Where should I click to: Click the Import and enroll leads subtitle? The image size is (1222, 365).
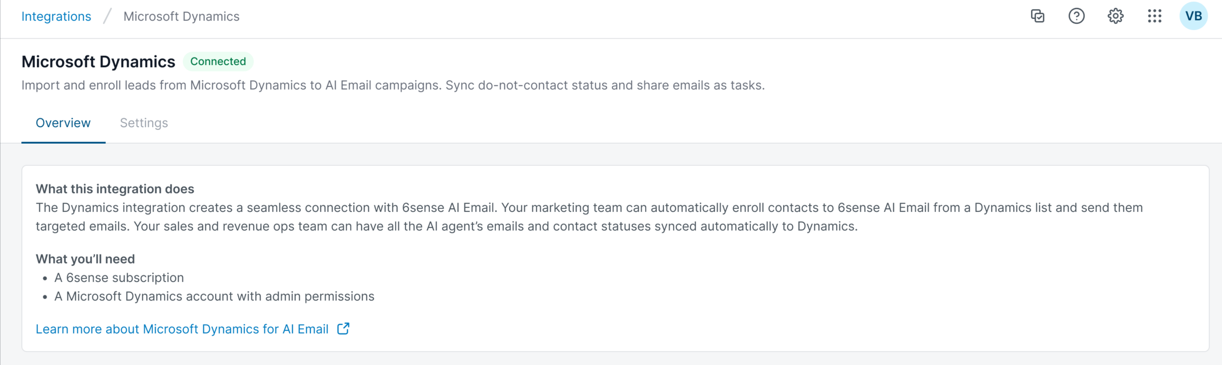(393, 86)
